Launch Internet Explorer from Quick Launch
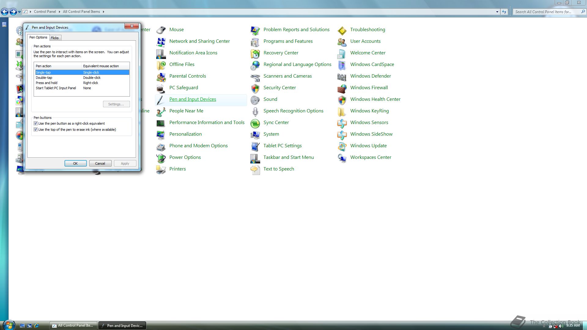 click(37, 326)
